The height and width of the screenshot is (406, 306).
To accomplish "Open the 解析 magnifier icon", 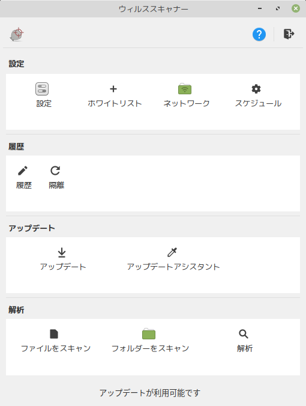I will 244,334.
